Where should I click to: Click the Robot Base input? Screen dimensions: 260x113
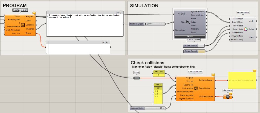238,26
